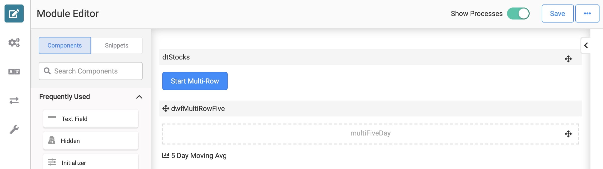This screenshot has height=169, width=603.
Task: Open the Module Editor pencil icon
Action: click(14, 13)
